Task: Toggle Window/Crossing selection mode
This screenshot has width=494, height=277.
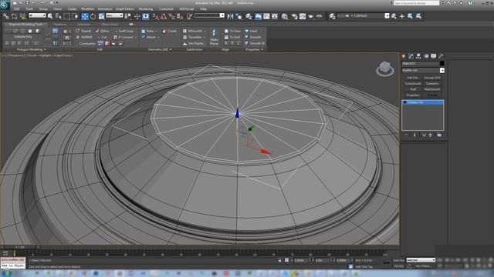Action: coord(75,16)
